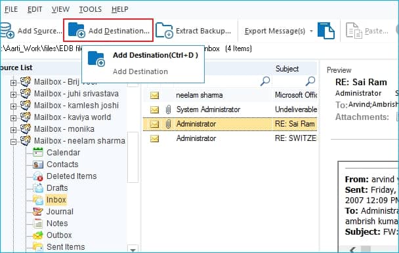Select Mailbox - monika
This screenshot has width=399, height=253.
(64, 129)
